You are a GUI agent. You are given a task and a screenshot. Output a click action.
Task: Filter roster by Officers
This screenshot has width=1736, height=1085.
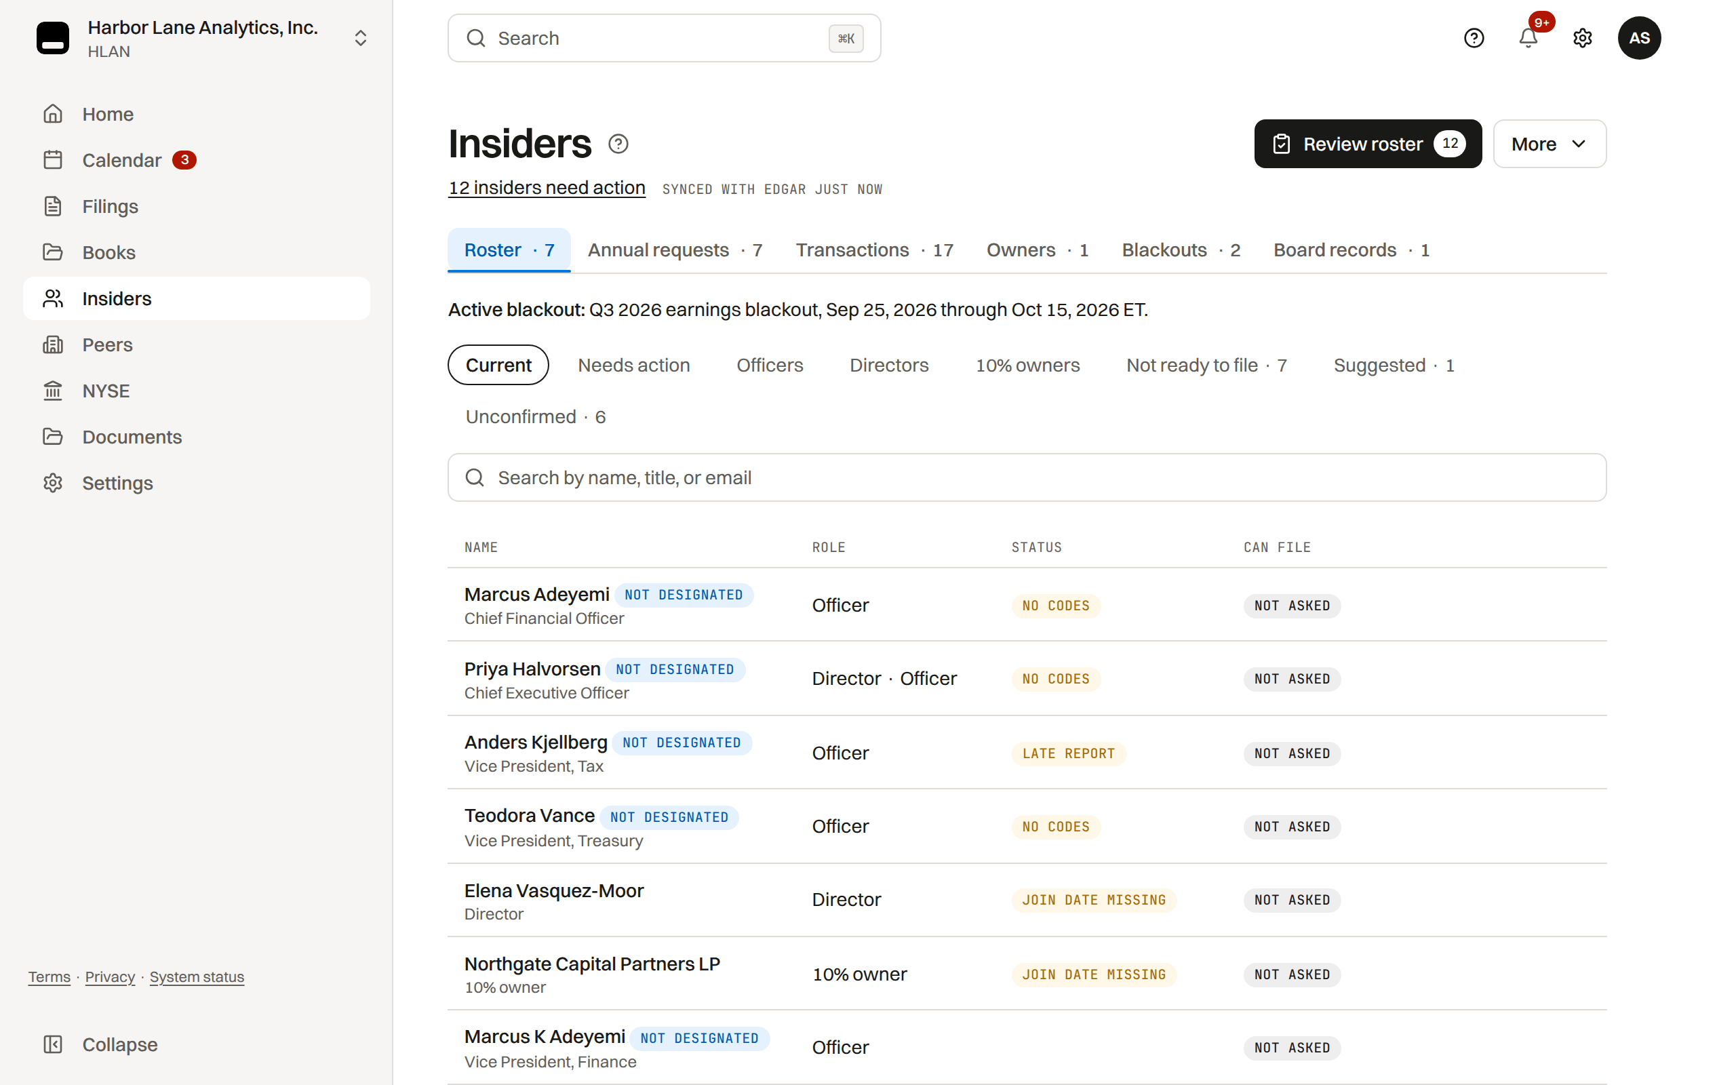click(x=769, y=365)
